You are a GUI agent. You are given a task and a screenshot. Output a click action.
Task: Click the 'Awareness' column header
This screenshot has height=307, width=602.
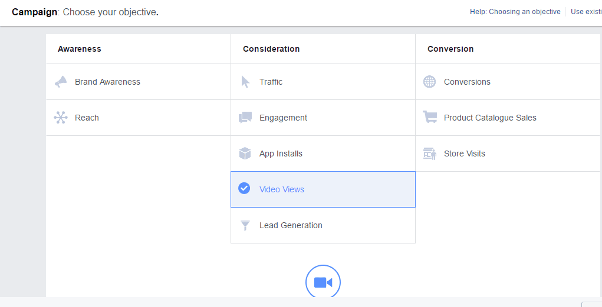pos(80,49)
